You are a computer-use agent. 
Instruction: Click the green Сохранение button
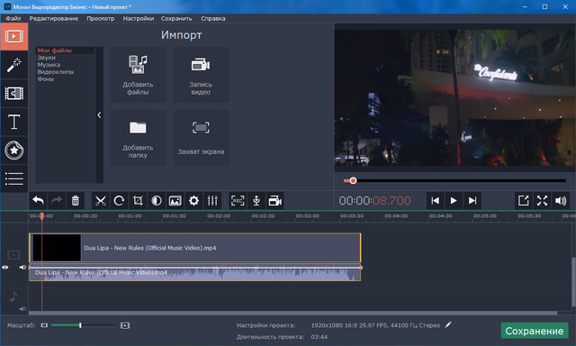pos(535,331)
